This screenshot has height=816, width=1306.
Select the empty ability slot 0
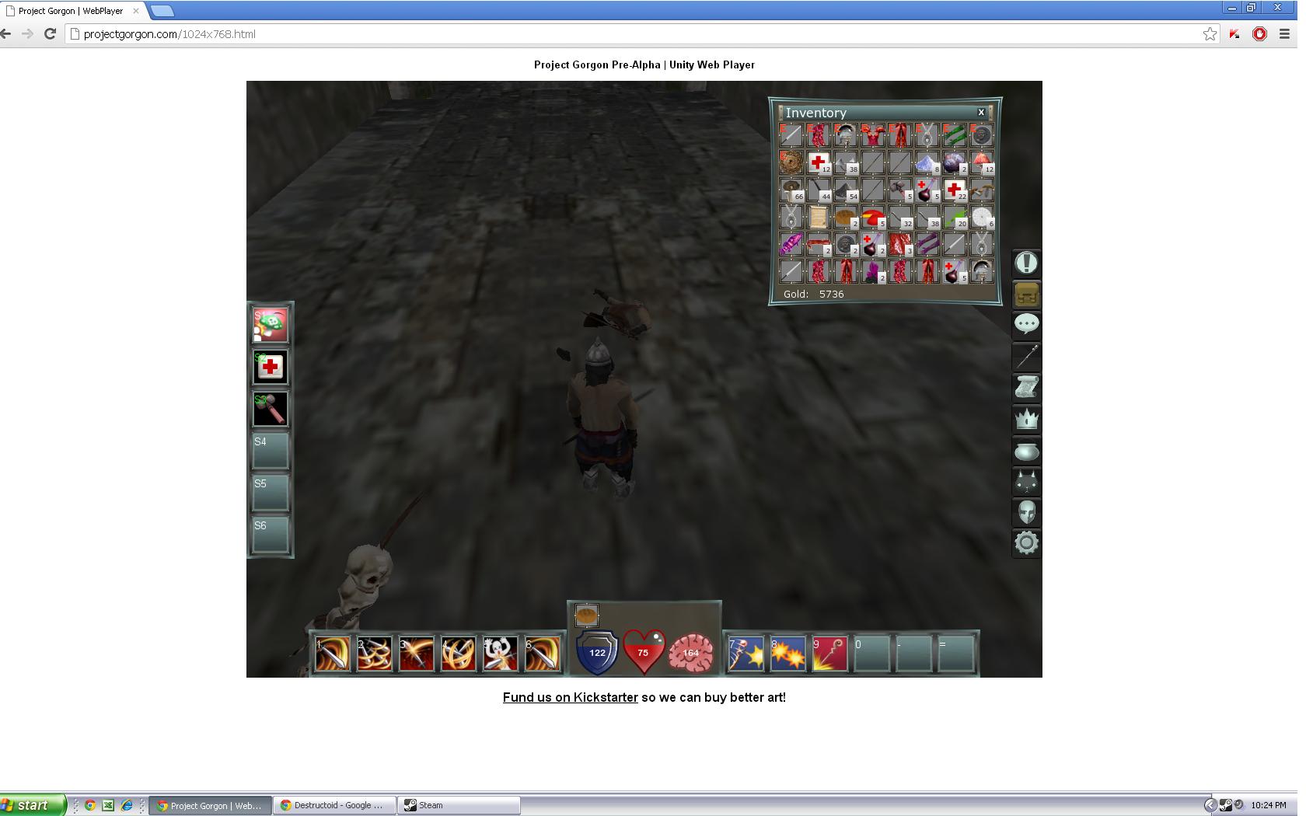click(871, 654)
